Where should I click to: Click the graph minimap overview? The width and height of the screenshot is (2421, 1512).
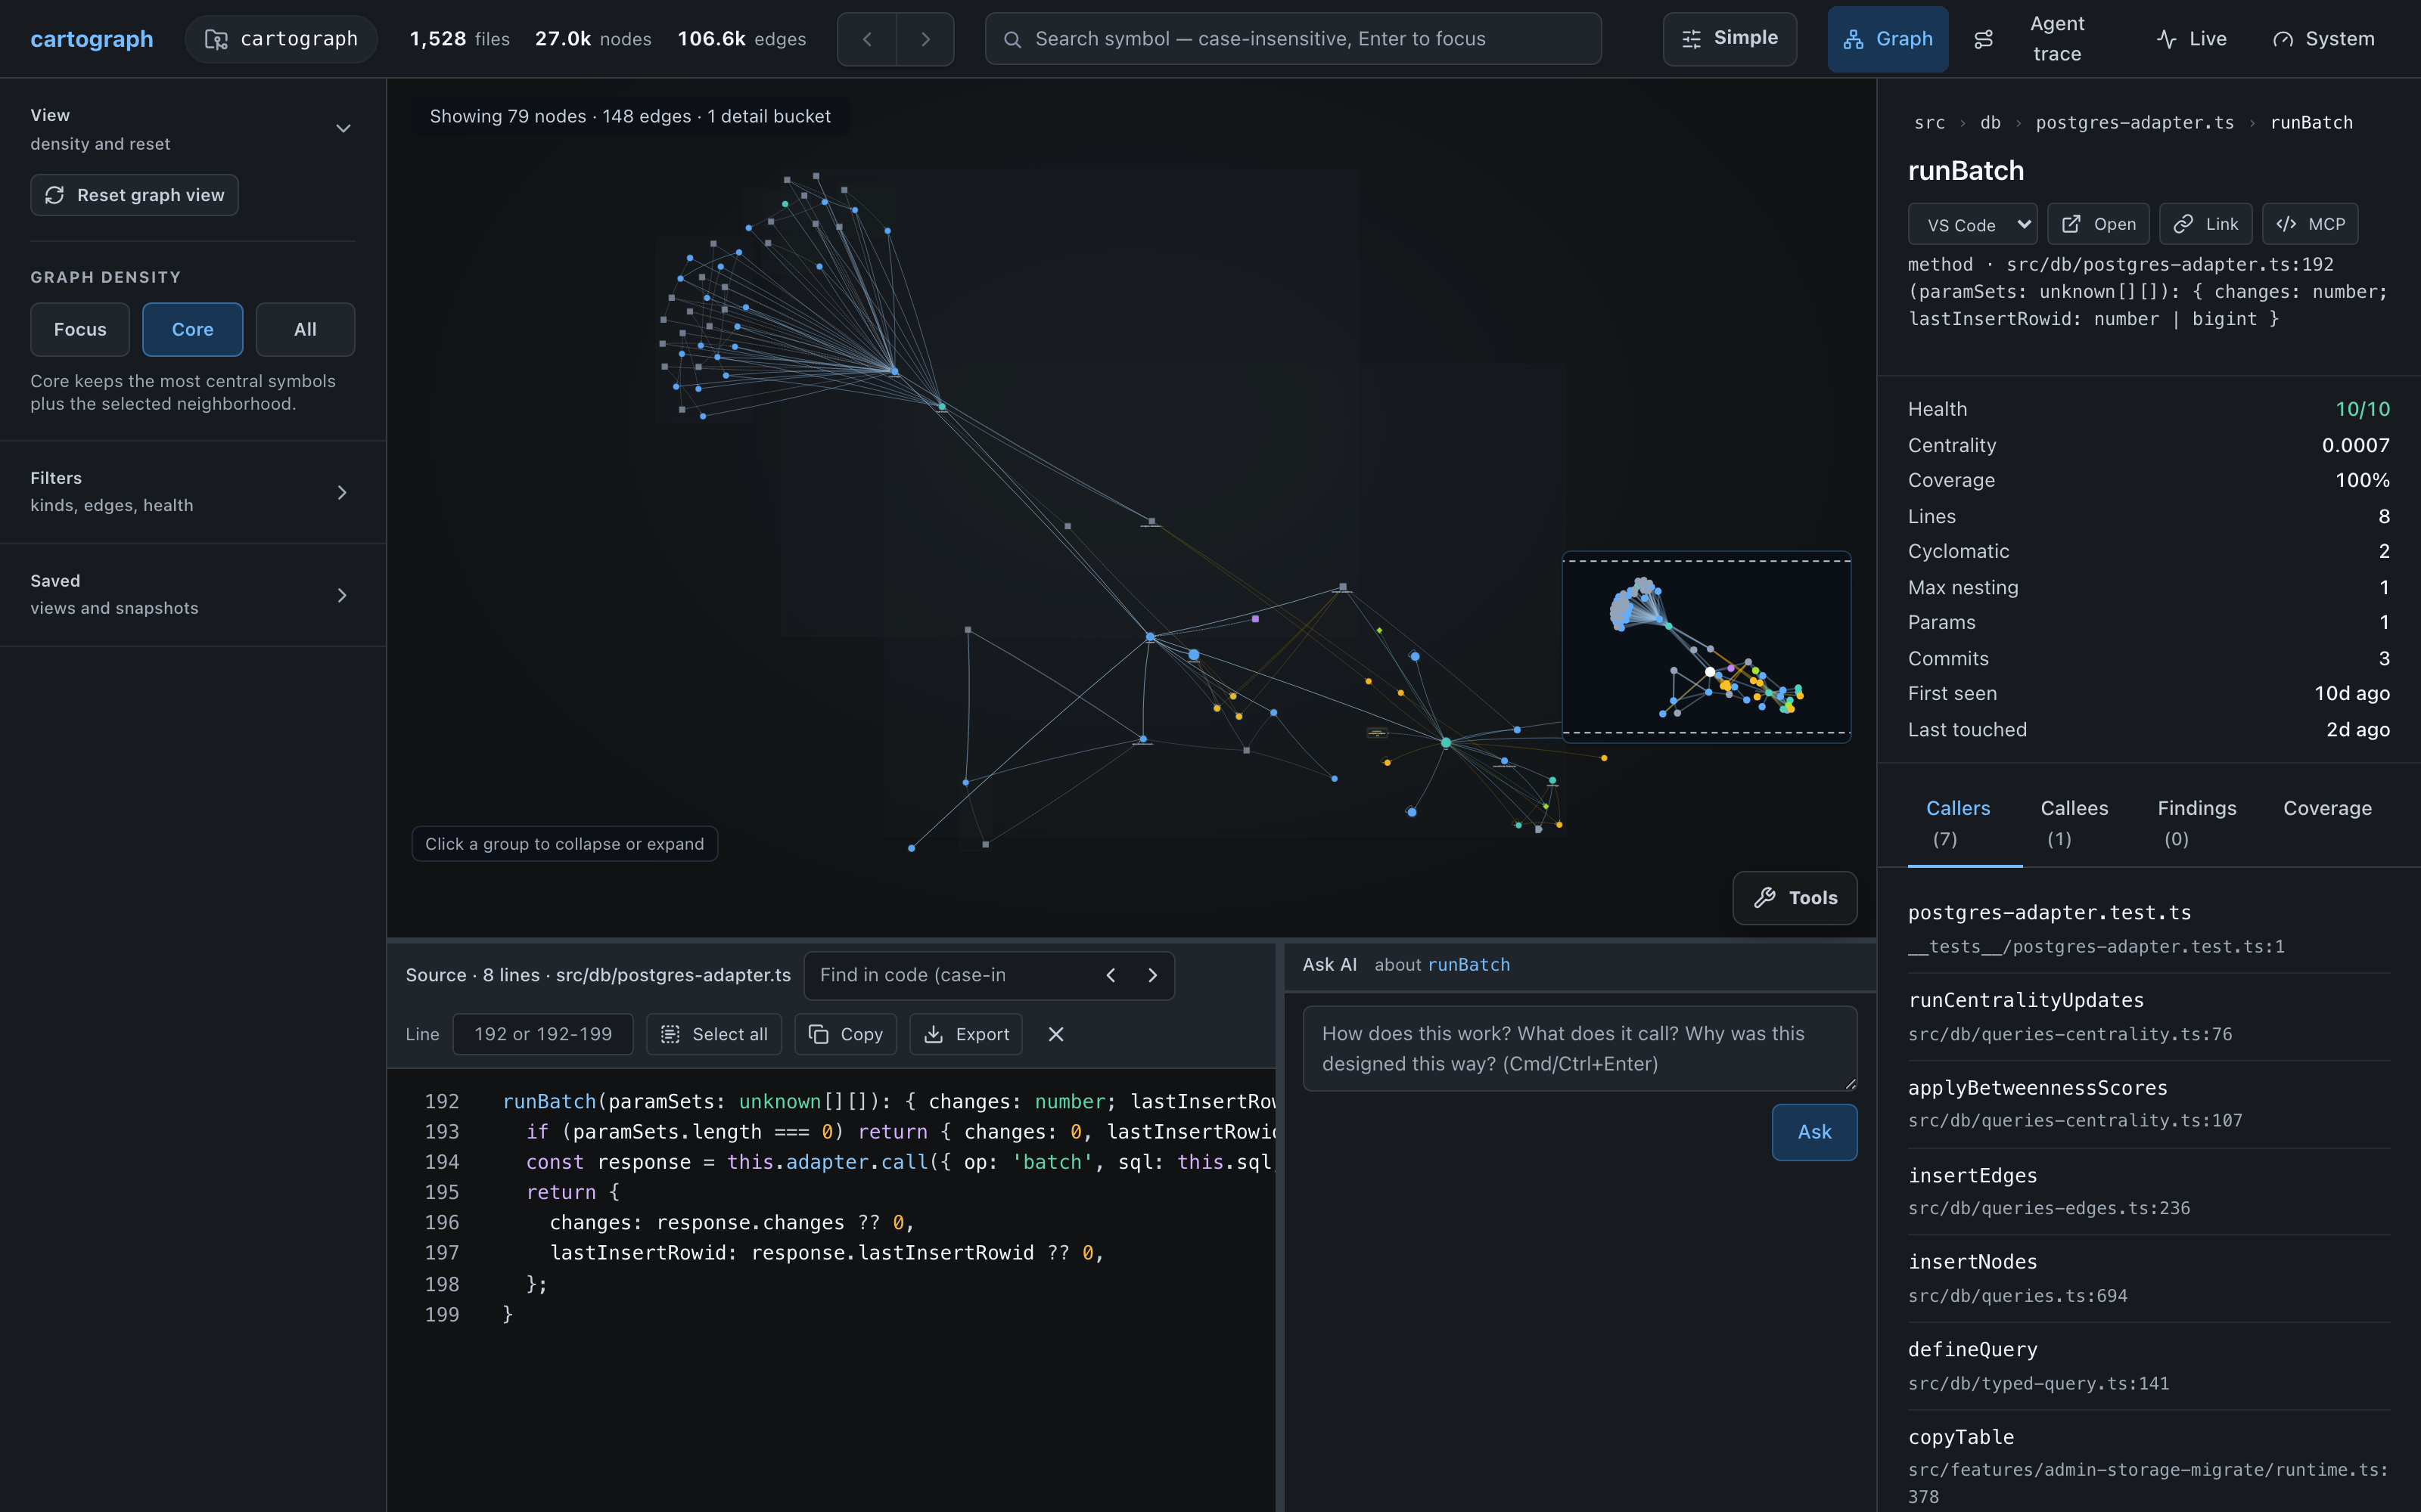[x=1707, y=647]
